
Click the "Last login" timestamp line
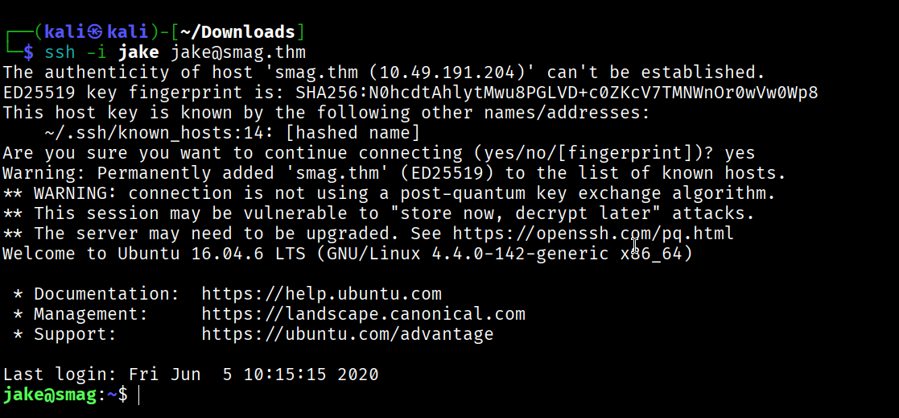pyautogui.click(x=191, y=375)
